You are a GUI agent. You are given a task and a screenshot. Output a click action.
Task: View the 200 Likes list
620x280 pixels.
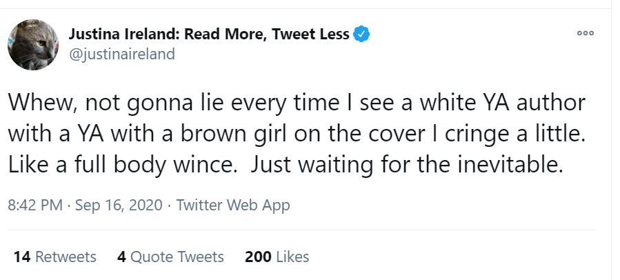(x=277, y=257)
